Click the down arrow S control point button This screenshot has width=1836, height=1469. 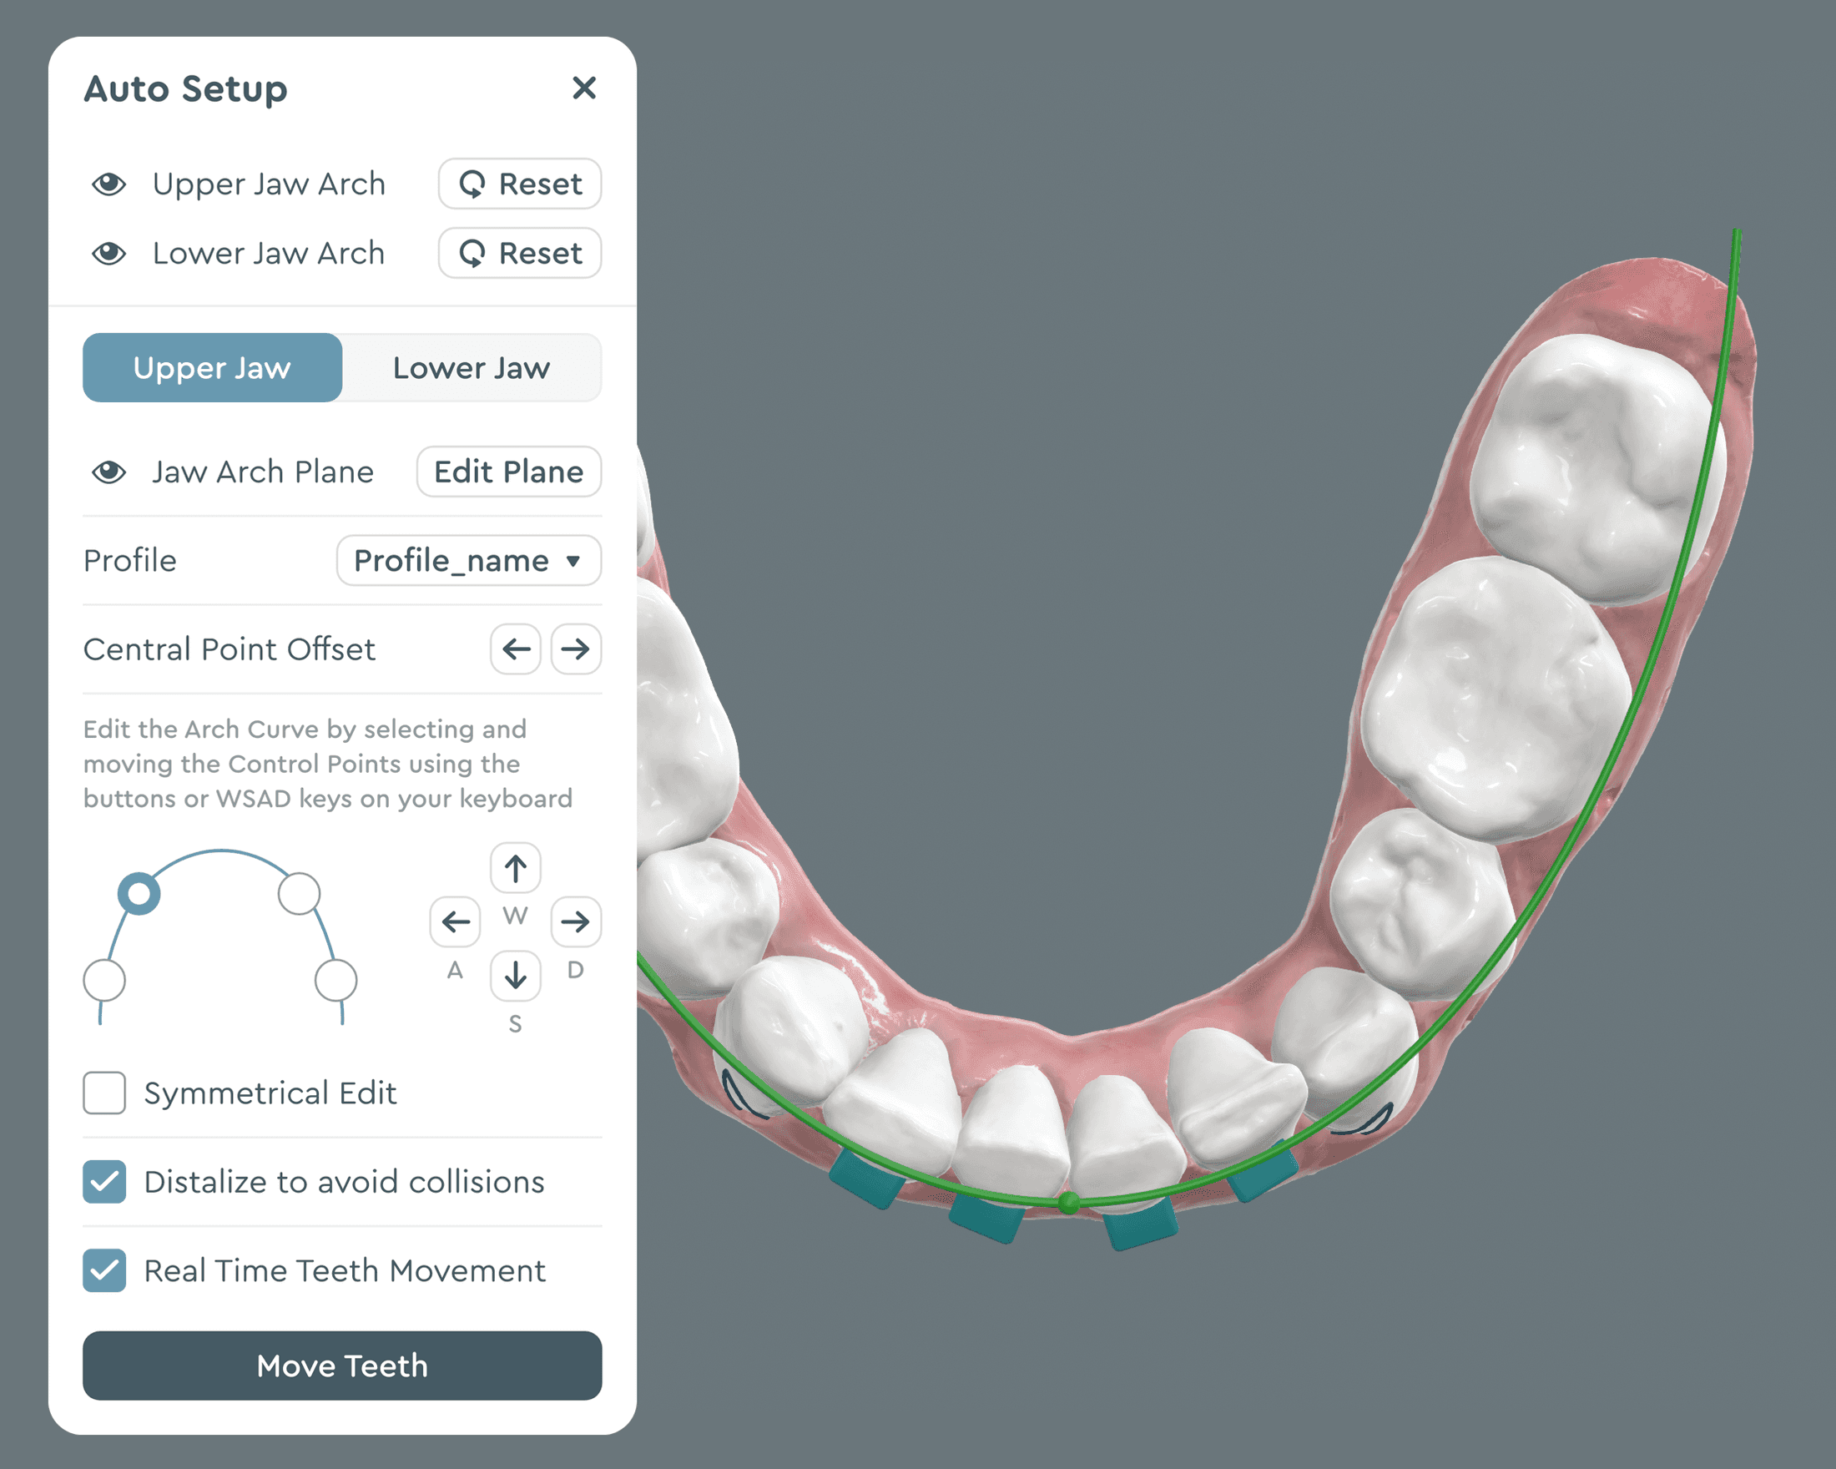tap(515, 976)
